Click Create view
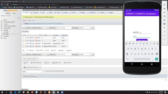This screenshot has height=94, width=168. [67, 63]
